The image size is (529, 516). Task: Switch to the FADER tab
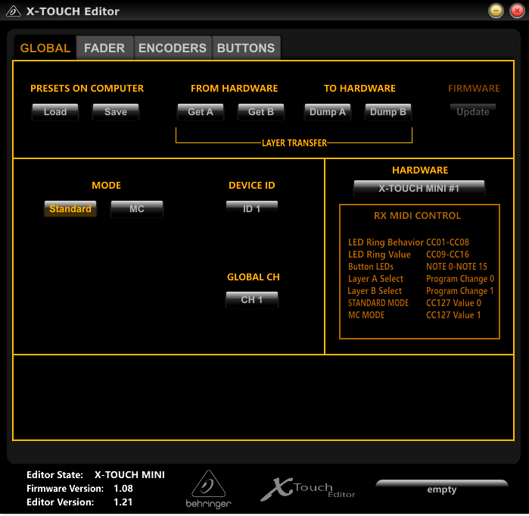click(104, 48)
